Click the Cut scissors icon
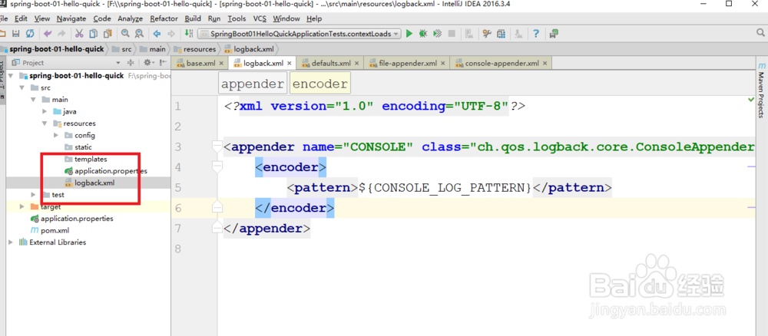The width and height of the screenshot is (768, 336). (79, 34)
